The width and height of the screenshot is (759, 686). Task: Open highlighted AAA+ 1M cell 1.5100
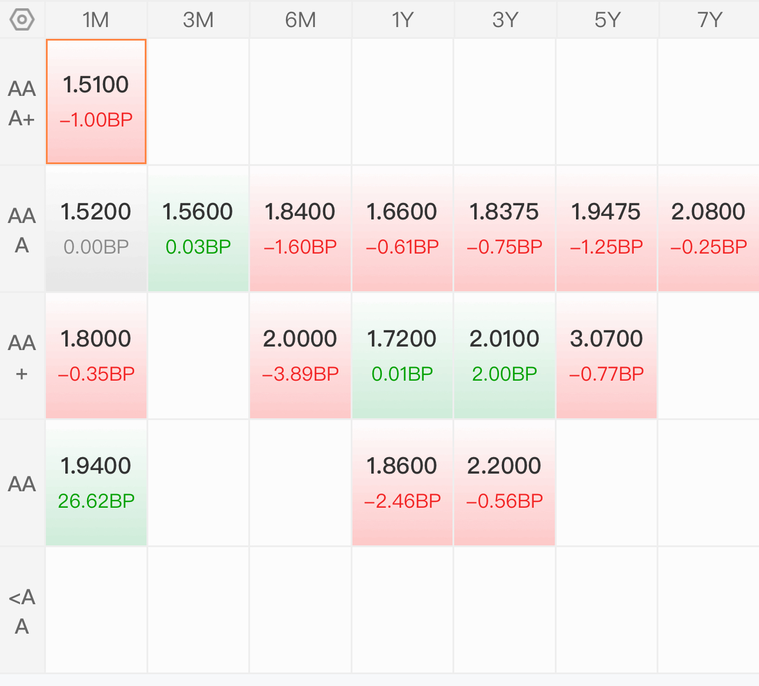tap(96, 102)
